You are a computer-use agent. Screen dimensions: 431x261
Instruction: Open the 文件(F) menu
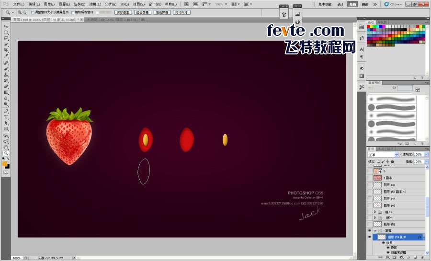(19, 4)
